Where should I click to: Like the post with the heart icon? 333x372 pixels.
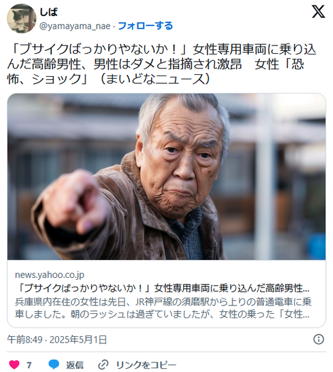point(14,364)
